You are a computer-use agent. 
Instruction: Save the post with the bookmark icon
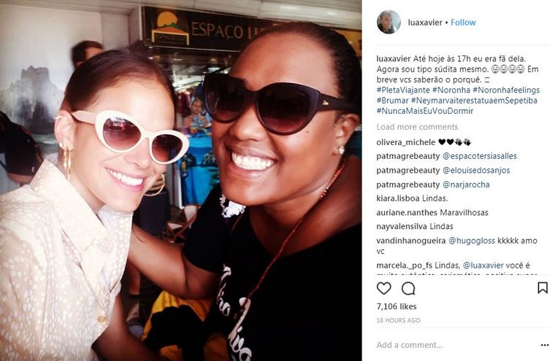[543, 288]
